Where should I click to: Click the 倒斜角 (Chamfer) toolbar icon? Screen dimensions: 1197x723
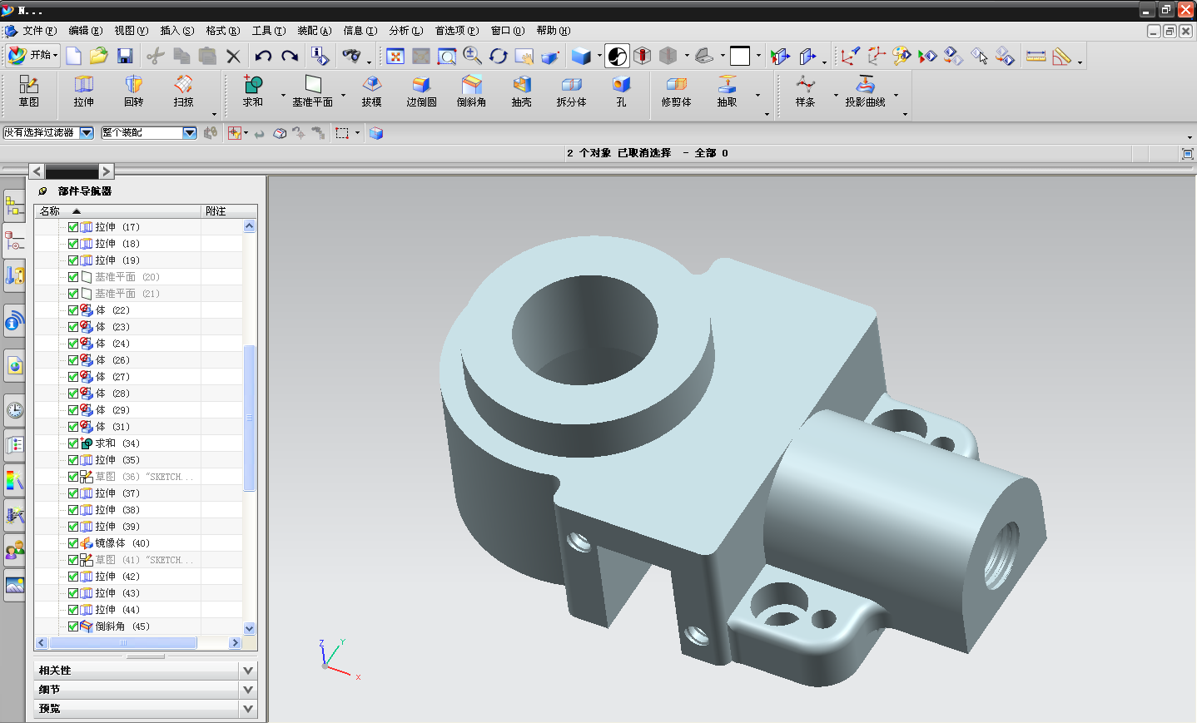[x=471, y=91]
